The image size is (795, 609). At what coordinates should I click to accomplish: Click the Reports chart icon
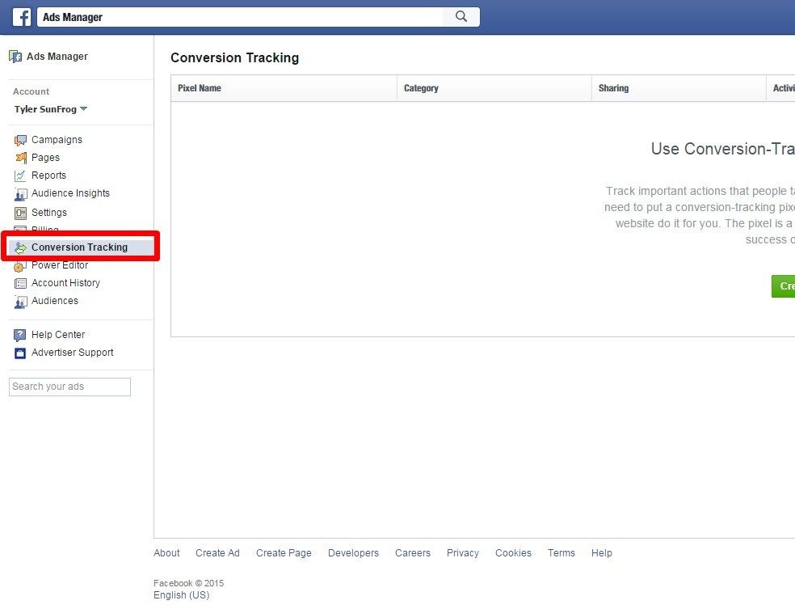click(20, 176)
